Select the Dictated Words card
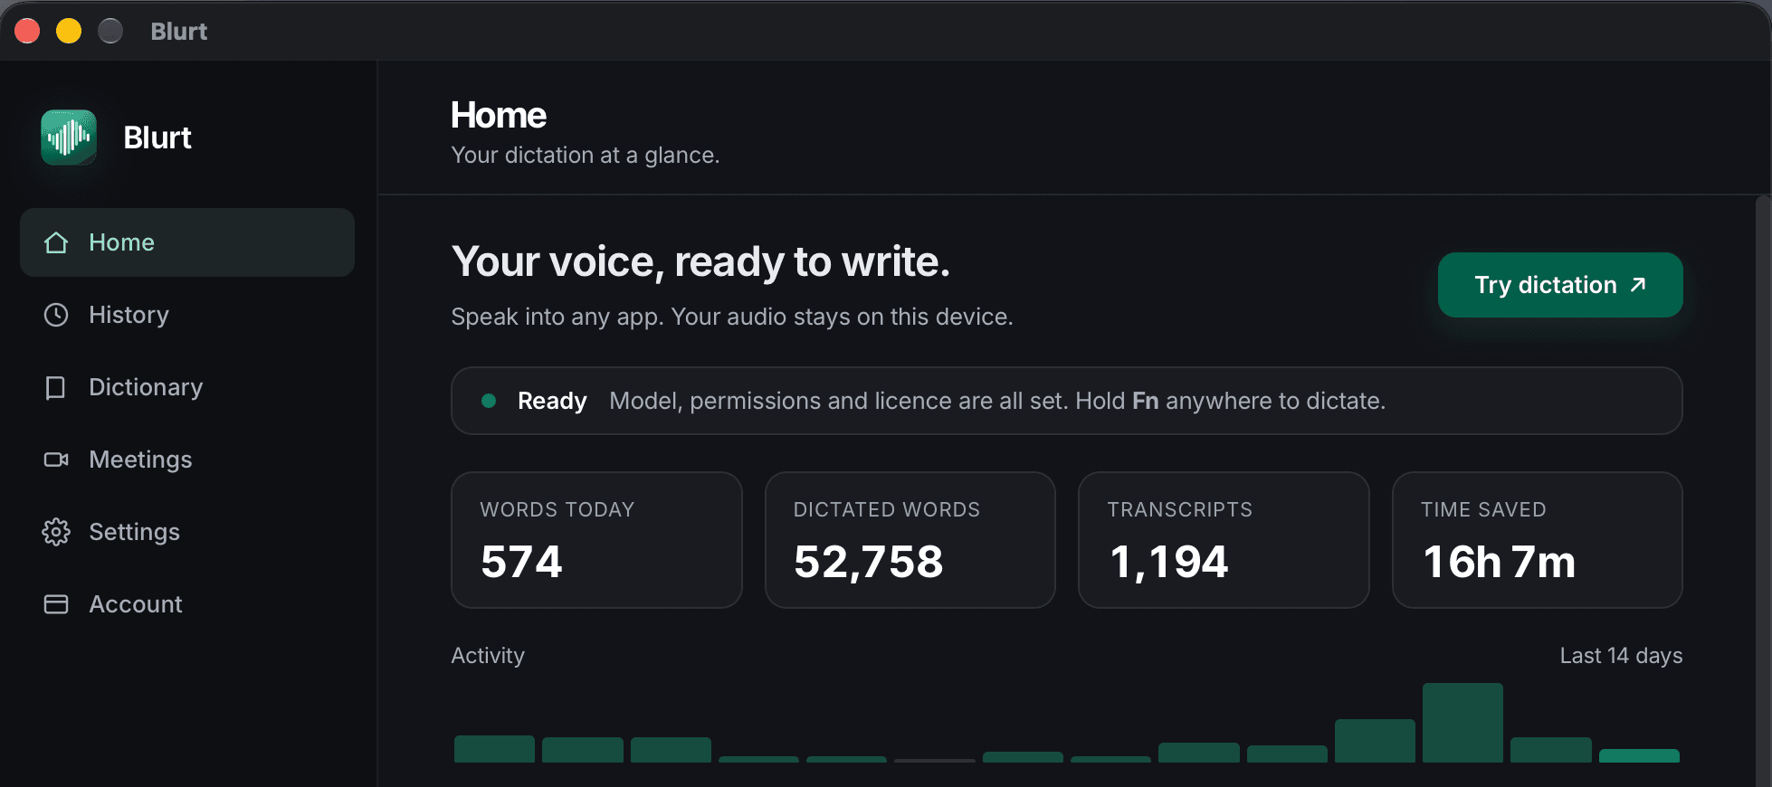The image size is (1772, 787). 910,540
